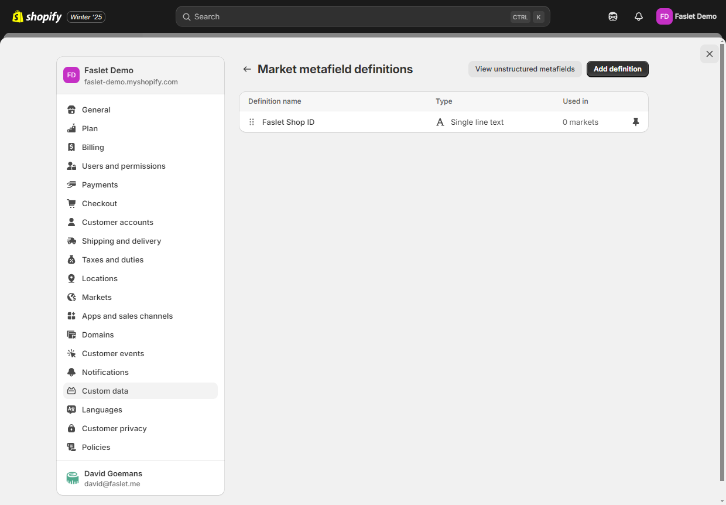Select the Custom data sidebar item
The width and height of the screenshot is (726, 505).
pos(141,391)
